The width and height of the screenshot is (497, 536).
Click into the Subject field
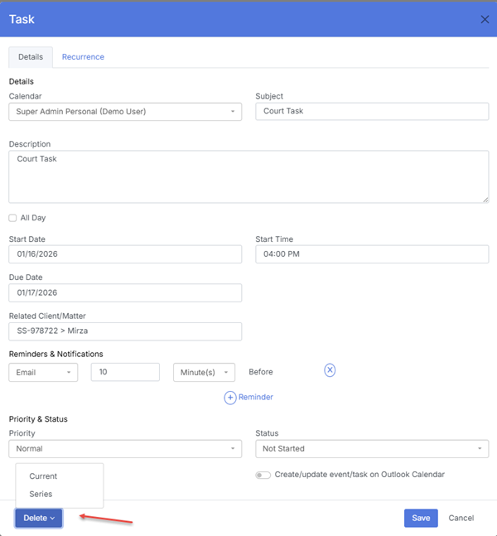coord(372,111)
